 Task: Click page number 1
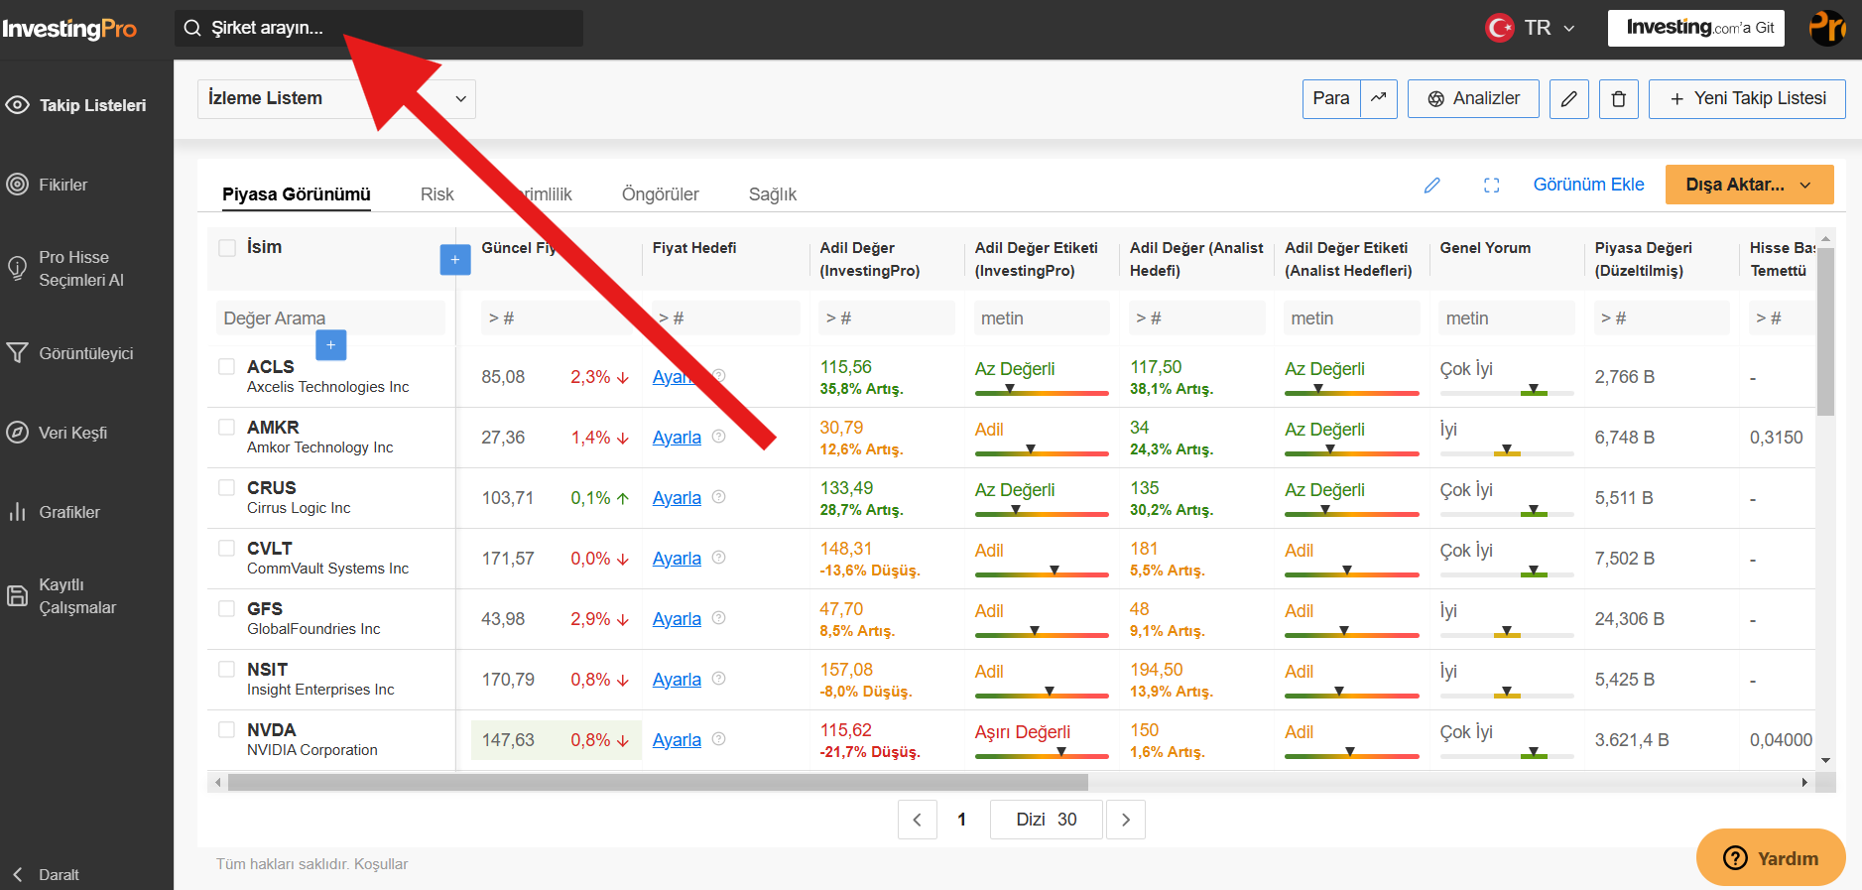[961, 820]
